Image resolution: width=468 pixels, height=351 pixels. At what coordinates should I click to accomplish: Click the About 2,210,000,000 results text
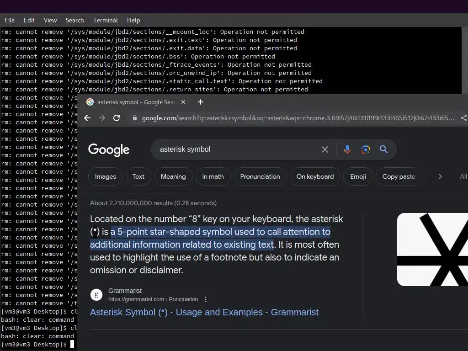pyautogui.click(x=153, y=203)
